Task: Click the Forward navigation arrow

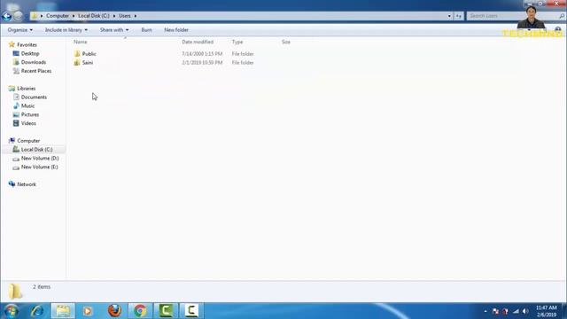Action: pos(18,16)
